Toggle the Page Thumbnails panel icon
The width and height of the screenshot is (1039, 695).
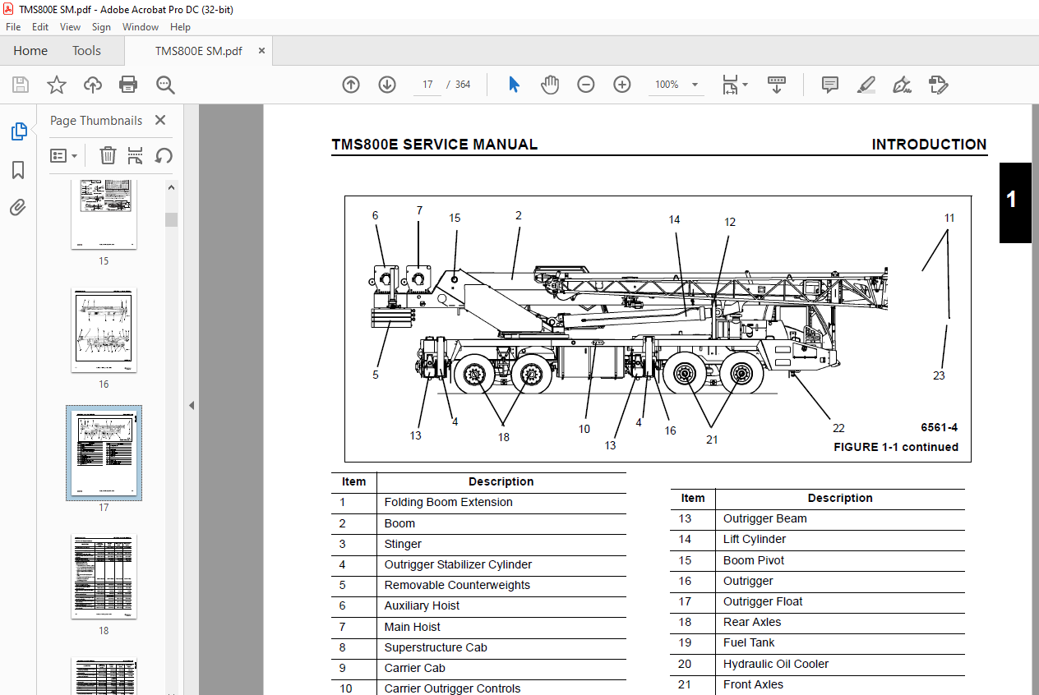pyautogui.click(x=18, y=131)
